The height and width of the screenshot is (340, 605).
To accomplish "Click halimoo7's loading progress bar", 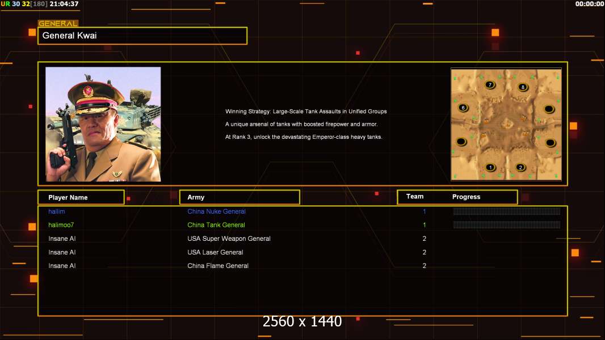I will [506, 225].
